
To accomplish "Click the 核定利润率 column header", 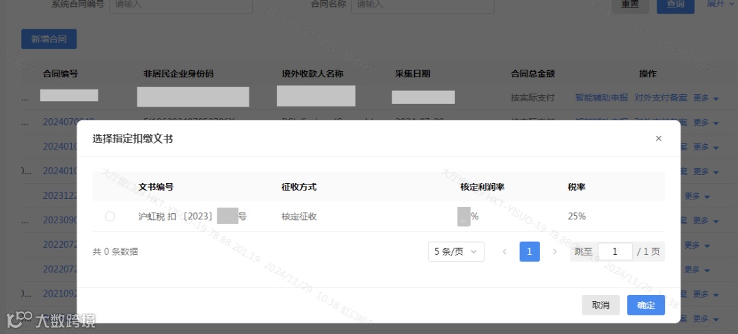I will [482, 186].
